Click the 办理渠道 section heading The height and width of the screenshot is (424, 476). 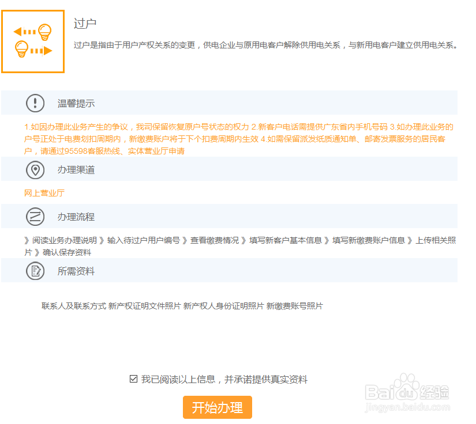click(x=76, y=170)
